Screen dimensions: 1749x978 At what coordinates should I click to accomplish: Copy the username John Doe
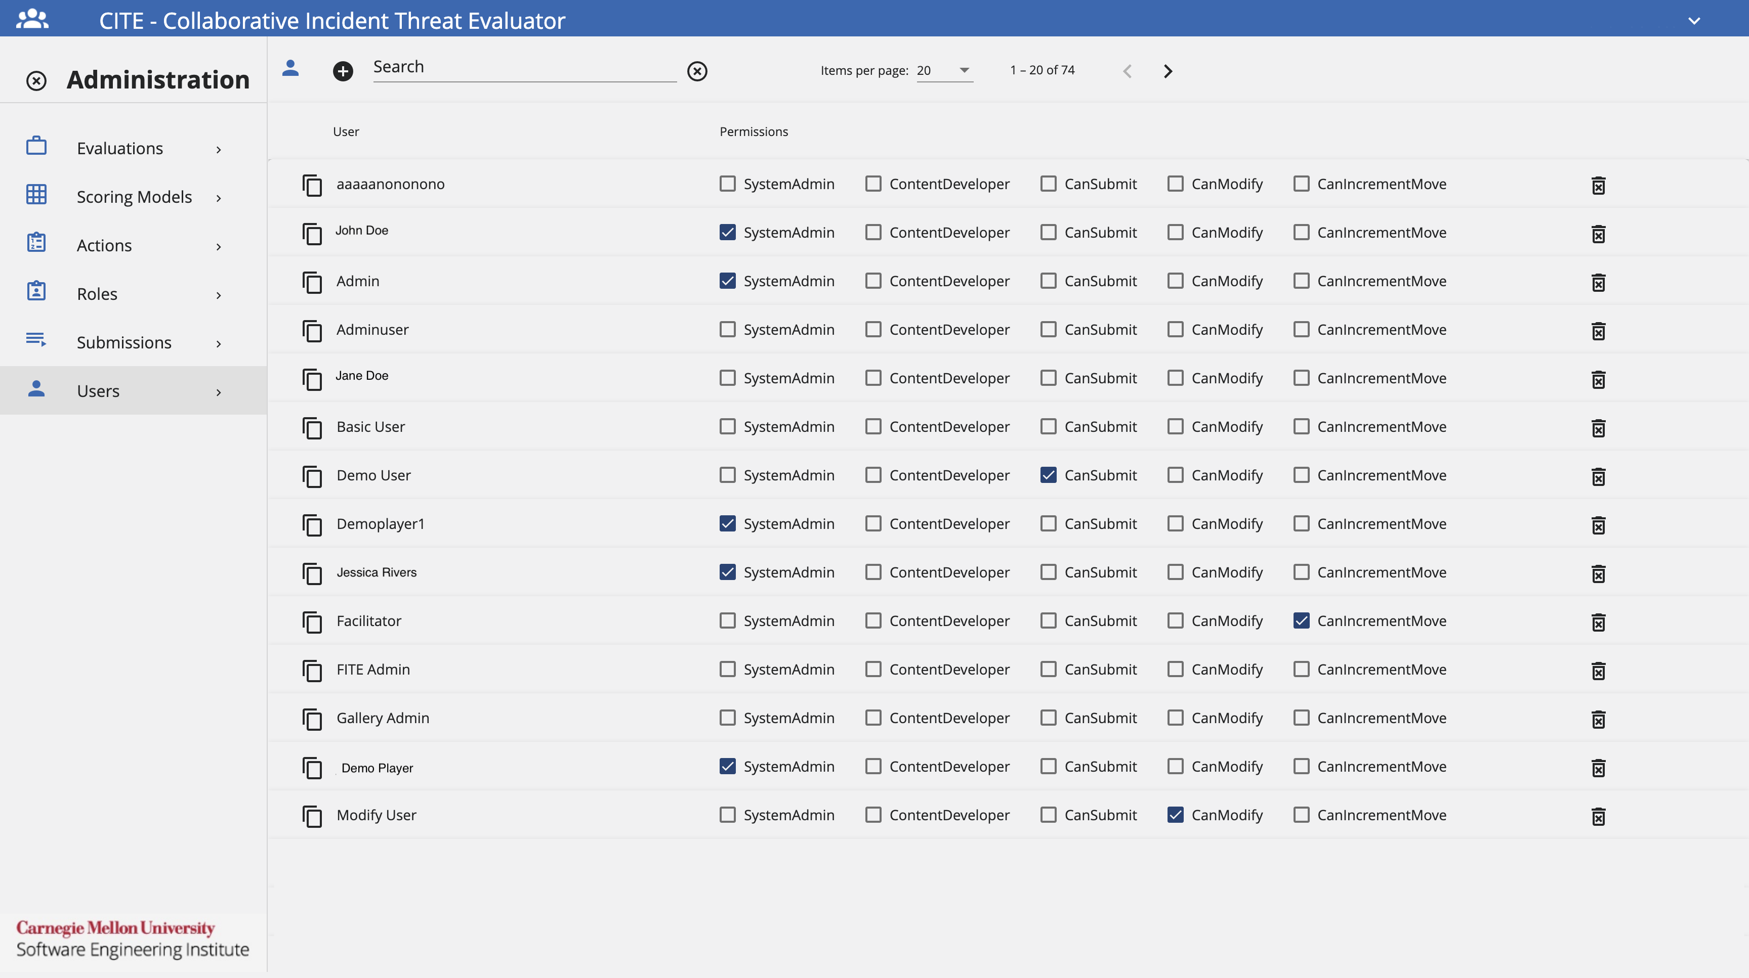coord(312,234)
